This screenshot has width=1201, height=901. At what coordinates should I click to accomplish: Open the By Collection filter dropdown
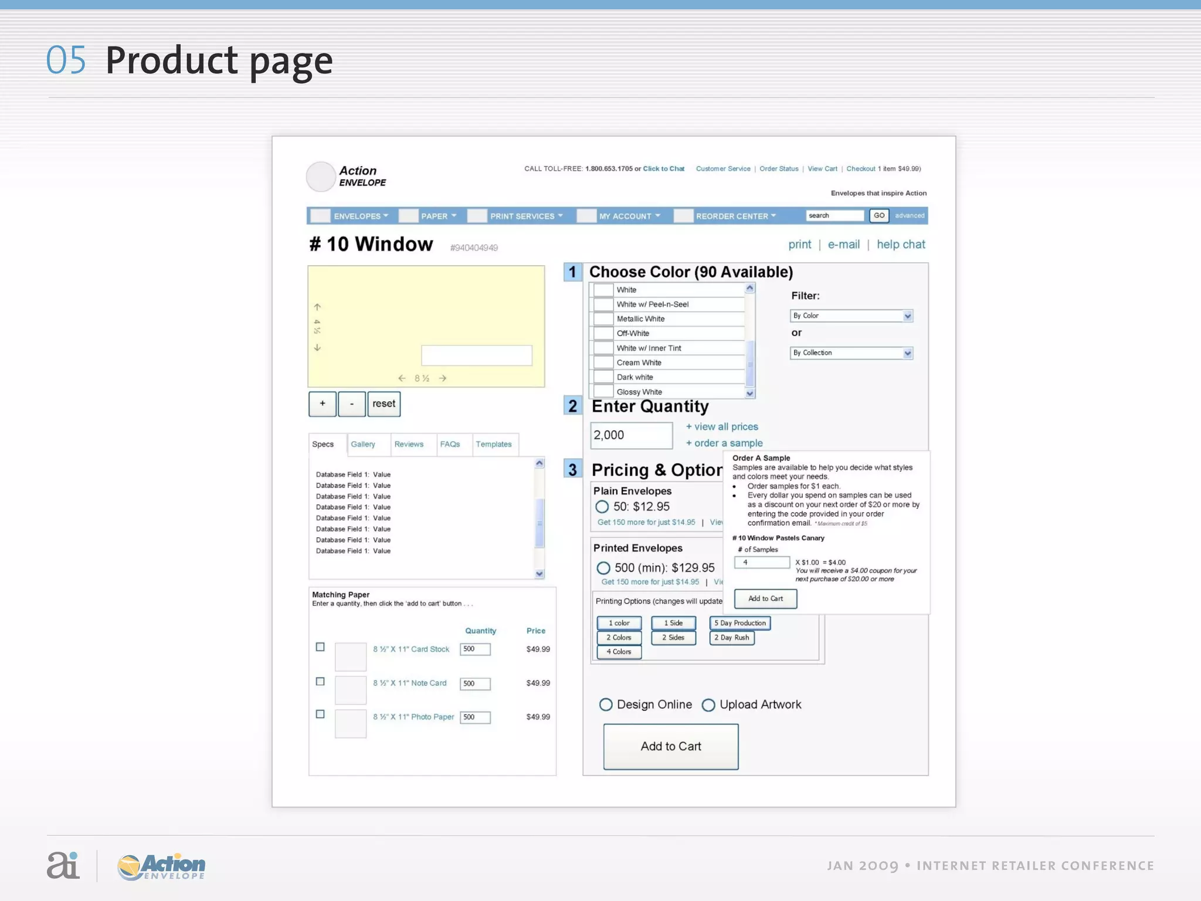[x=851, y=353]
